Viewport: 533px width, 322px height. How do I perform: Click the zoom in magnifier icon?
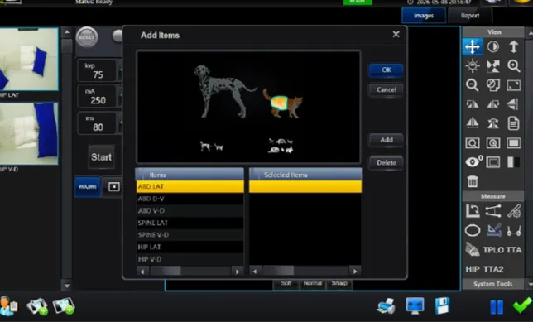[514, 65]
